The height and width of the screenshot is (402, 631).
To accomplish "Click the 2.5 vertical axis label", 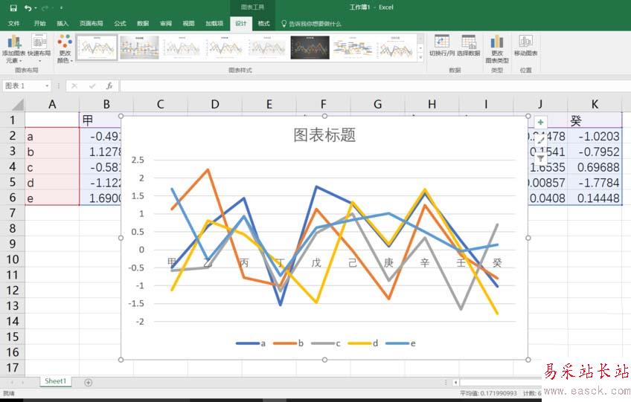I will click(x=138, y=160).
